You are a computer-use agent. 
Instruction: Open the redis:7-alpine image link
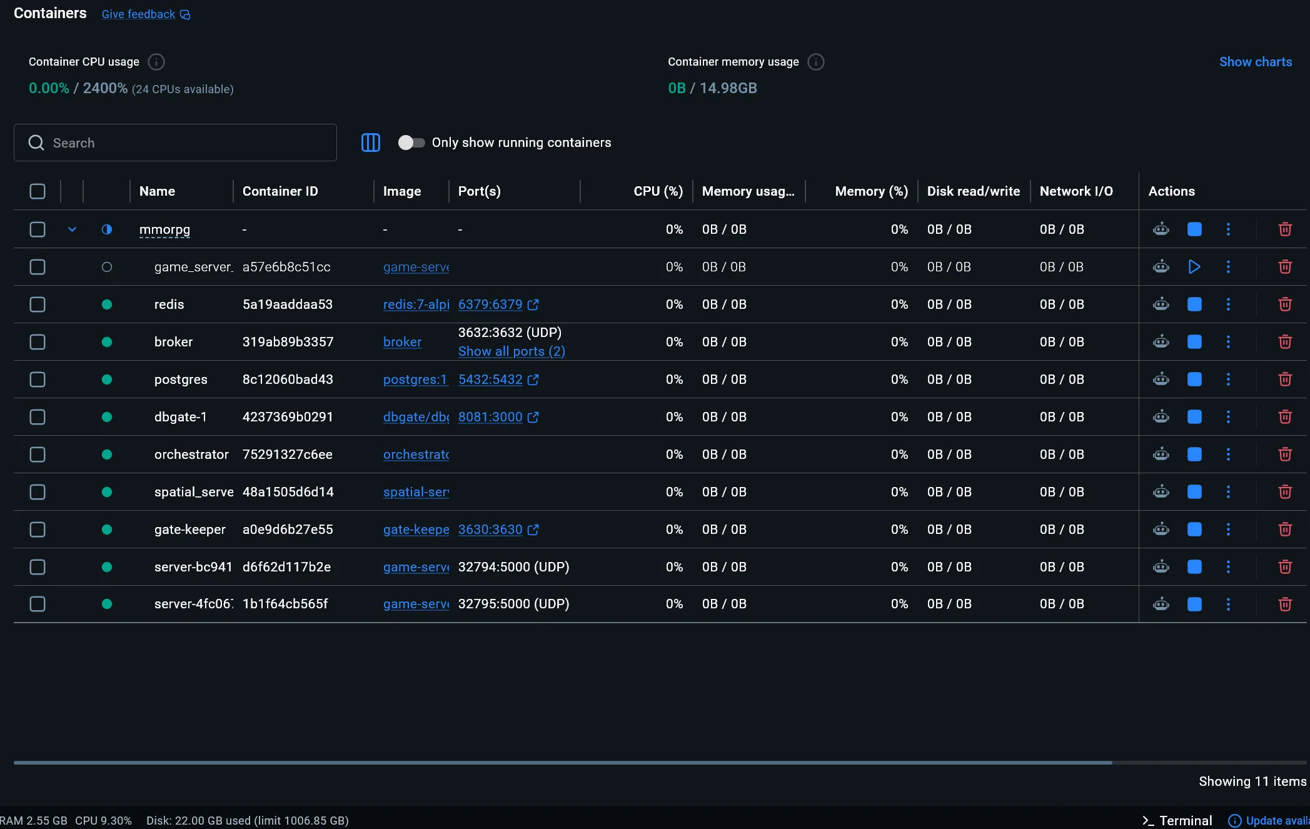click(416, 304)
